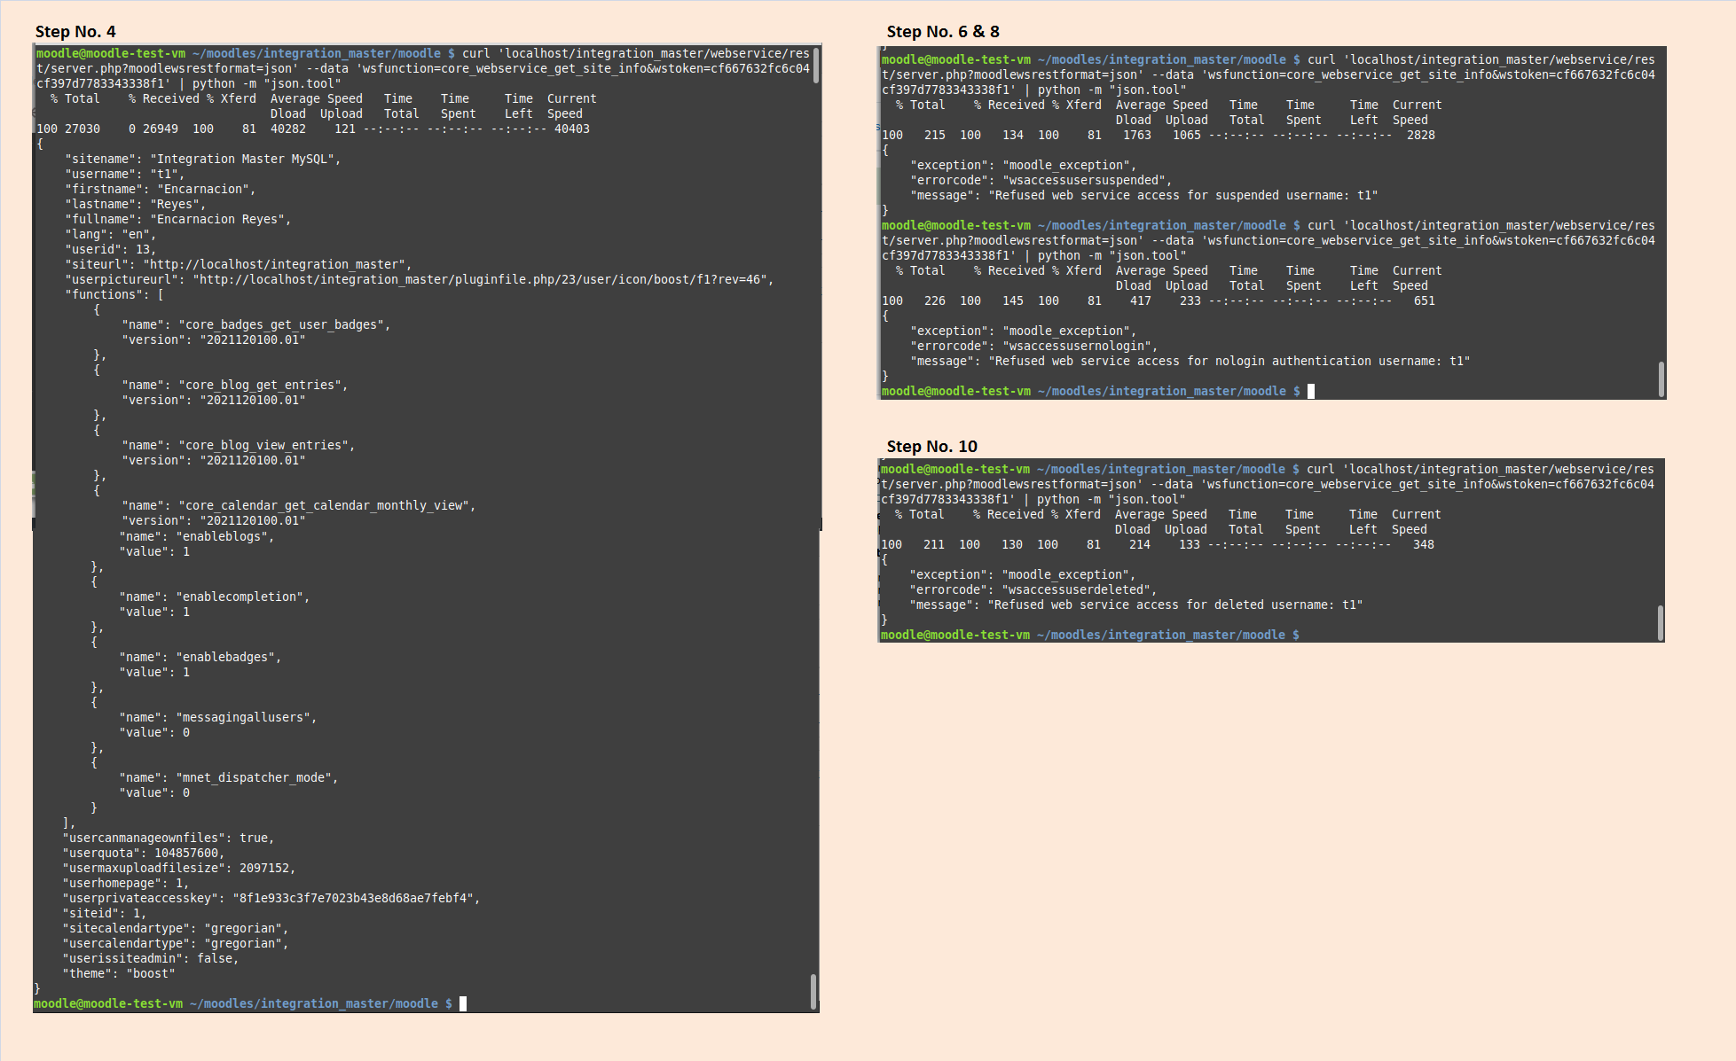Select the "username": "t1" line
The image size is (1736, 1061).
coord(124,175)
